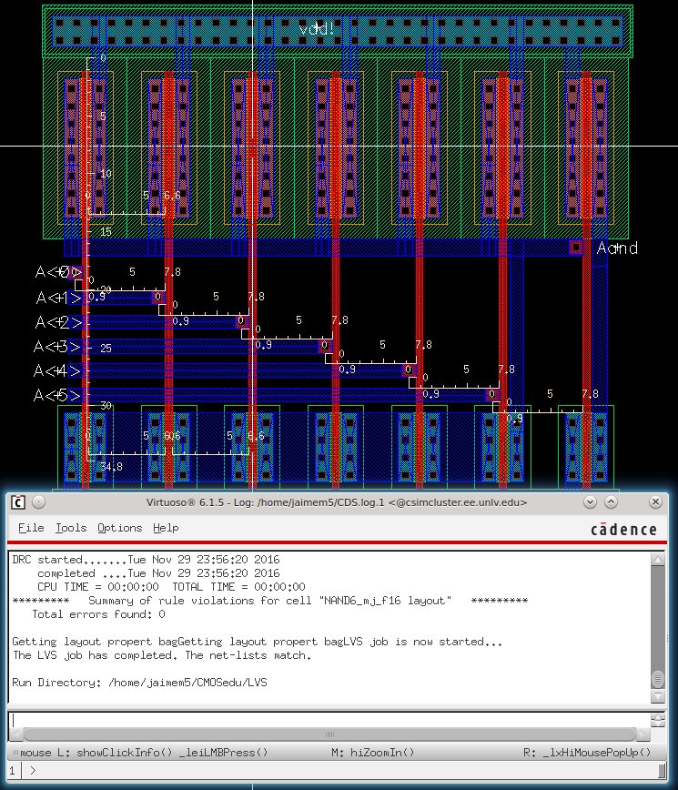Select the A<0> input pin label
The height and width of the screenshot is (790, 678).
(57, 272)
